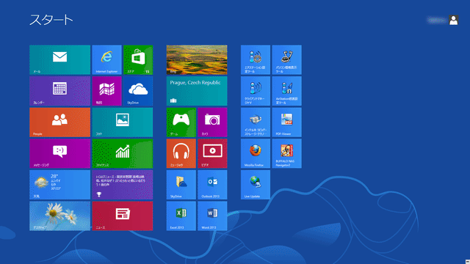The width and height of the screenshot is (470, 264).
Task: Open the Travel tile showing Prague
Action: pos(197,91)
